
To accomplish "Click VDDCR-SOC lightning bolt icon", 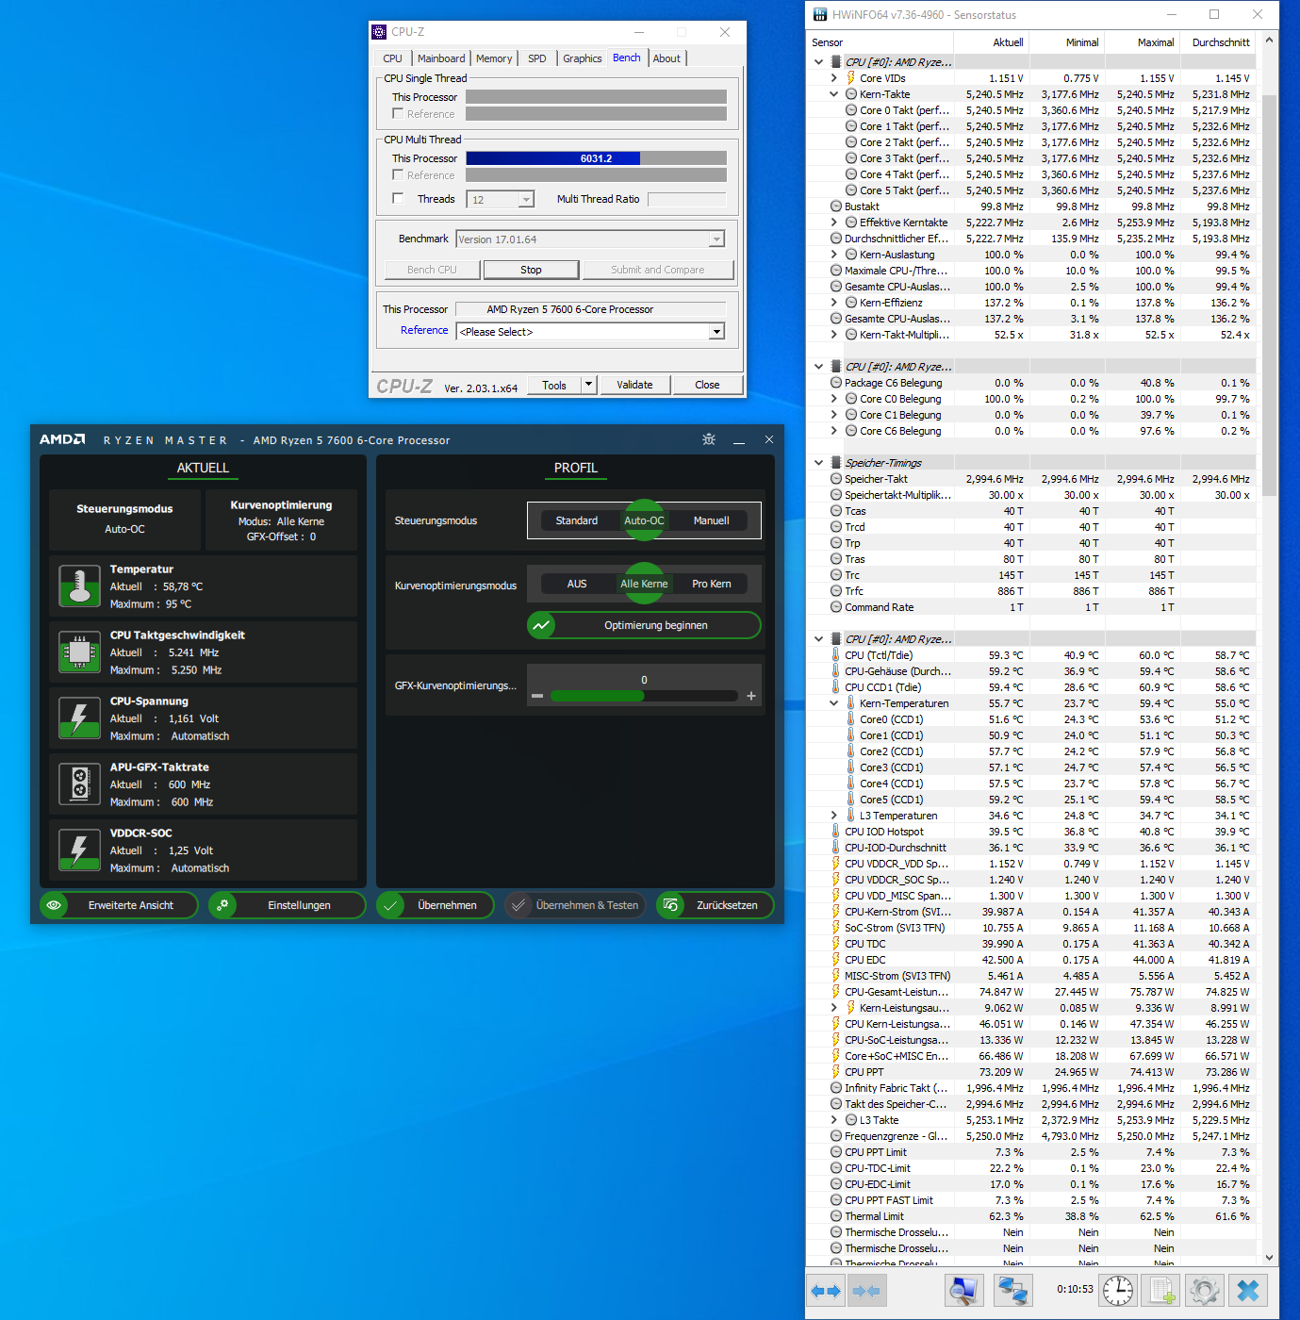I will [80, 850].
